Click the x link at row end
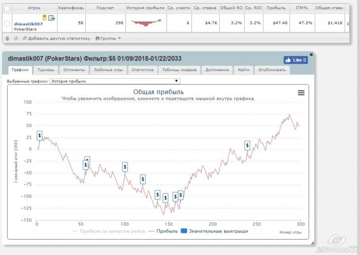The image size is (360, 255). click(348, 23)
